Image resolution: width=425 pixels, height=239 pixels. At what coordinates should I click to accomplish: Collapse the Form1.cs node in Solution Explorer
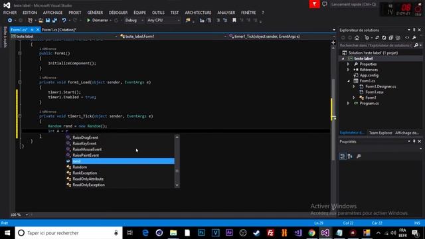pos(348,81)
